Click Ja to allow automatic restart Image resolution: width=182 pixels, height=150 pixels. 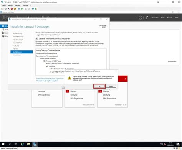[x=99, y=86]
